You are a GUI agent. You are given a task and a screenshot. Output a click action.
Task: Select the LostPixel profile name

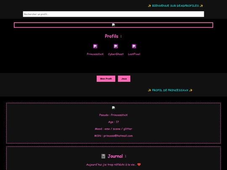134,54
